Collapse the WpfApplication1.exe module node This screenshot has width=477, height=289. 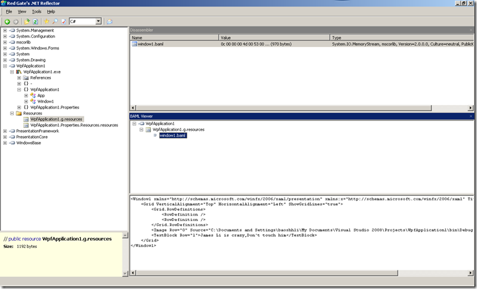tap(12, 72)
